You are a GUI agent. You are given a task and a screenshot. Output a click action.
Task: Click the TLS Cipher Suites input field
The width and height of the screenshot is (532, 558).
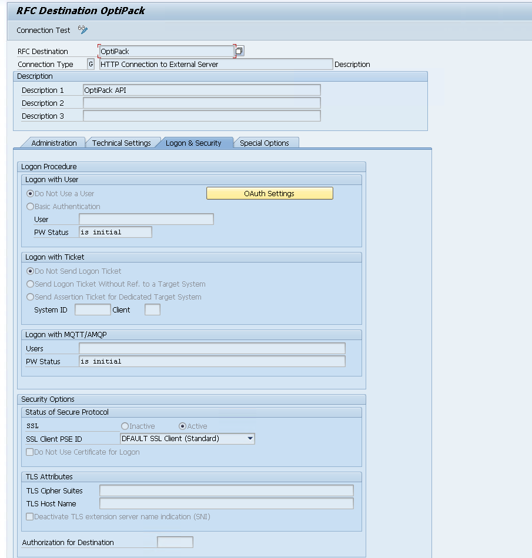[226, 490]
